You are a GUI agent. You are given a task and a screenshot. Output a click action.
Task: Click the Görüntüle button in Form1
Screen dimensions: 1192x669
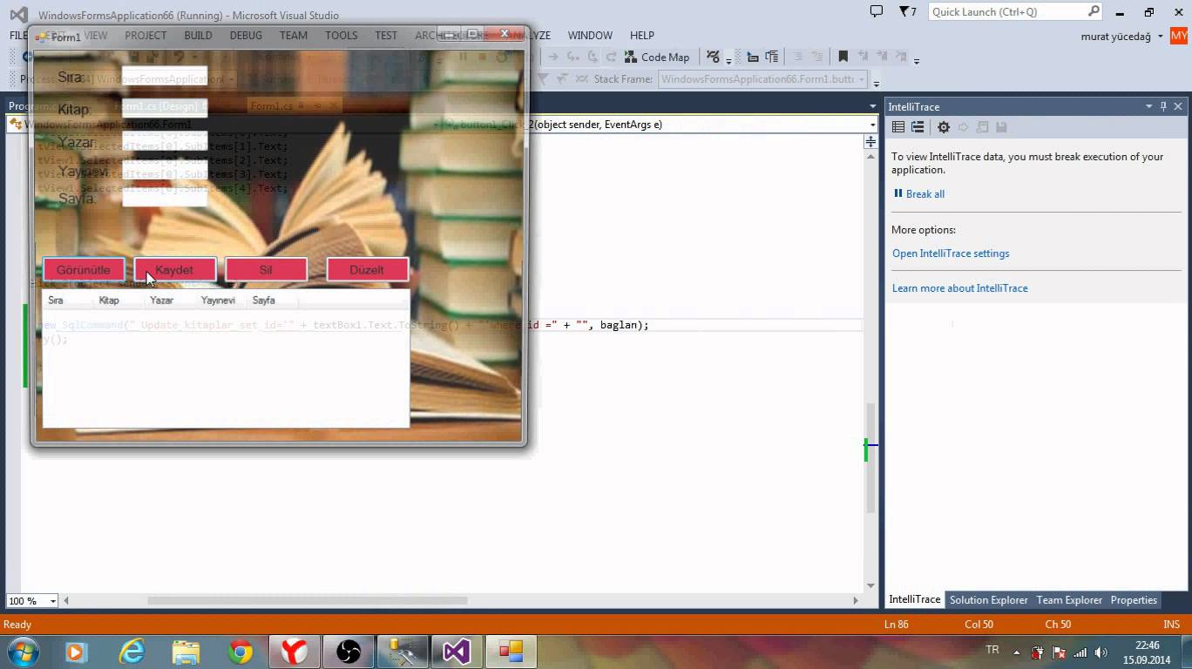coord(84,270)
